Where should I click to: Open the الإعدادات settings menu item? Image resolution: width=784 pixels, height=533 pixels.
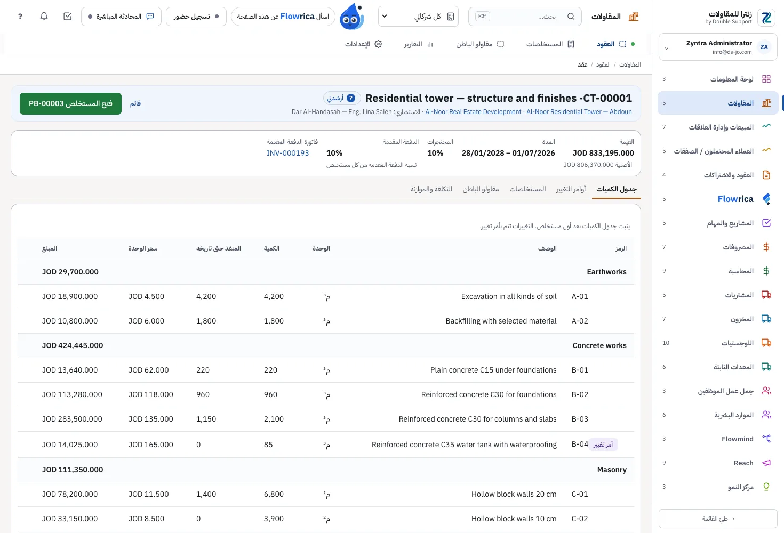[x=363, y=44]
